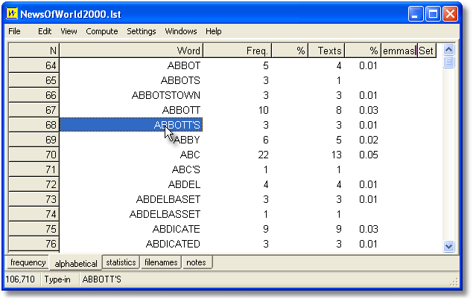
Task: Click the Texts column header
Action: (326, 51)
